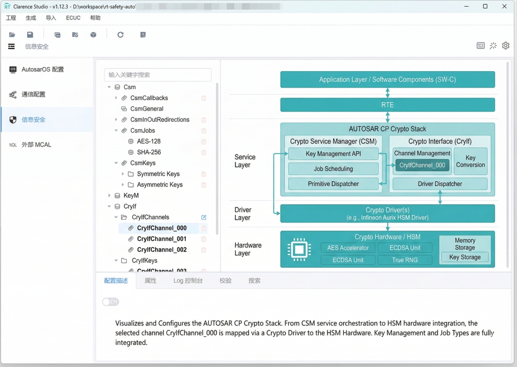Delete AES-128 job using its trash icon
Viewport: 517px width, 367px height.
pyautogui.click(x=203, y=142)
